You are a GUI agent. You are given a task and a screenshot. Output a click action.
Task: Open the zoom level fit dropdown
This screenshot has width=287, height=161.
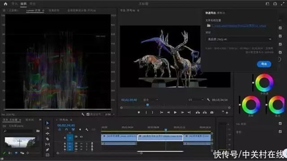coord(151,100)
